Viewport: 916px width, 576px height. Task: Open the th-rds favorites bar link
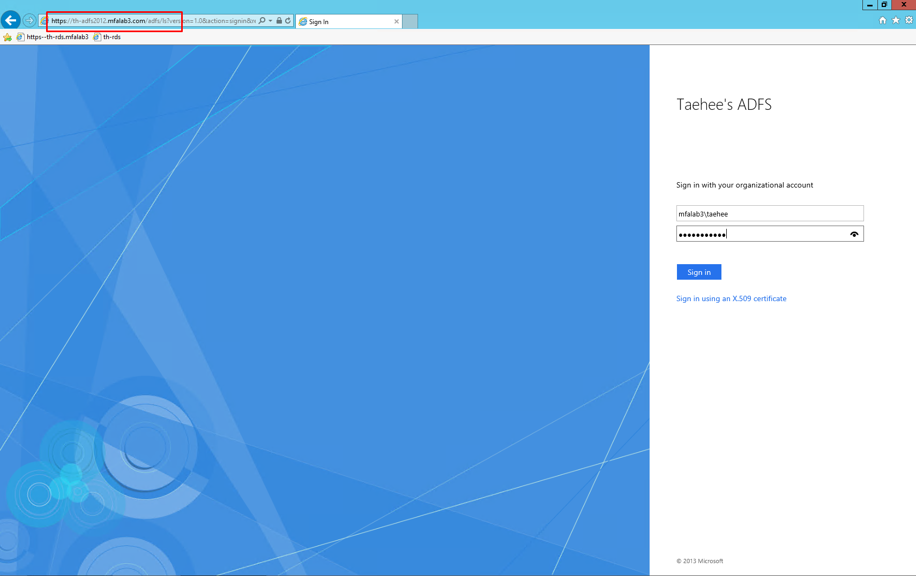tap(107, 37)
